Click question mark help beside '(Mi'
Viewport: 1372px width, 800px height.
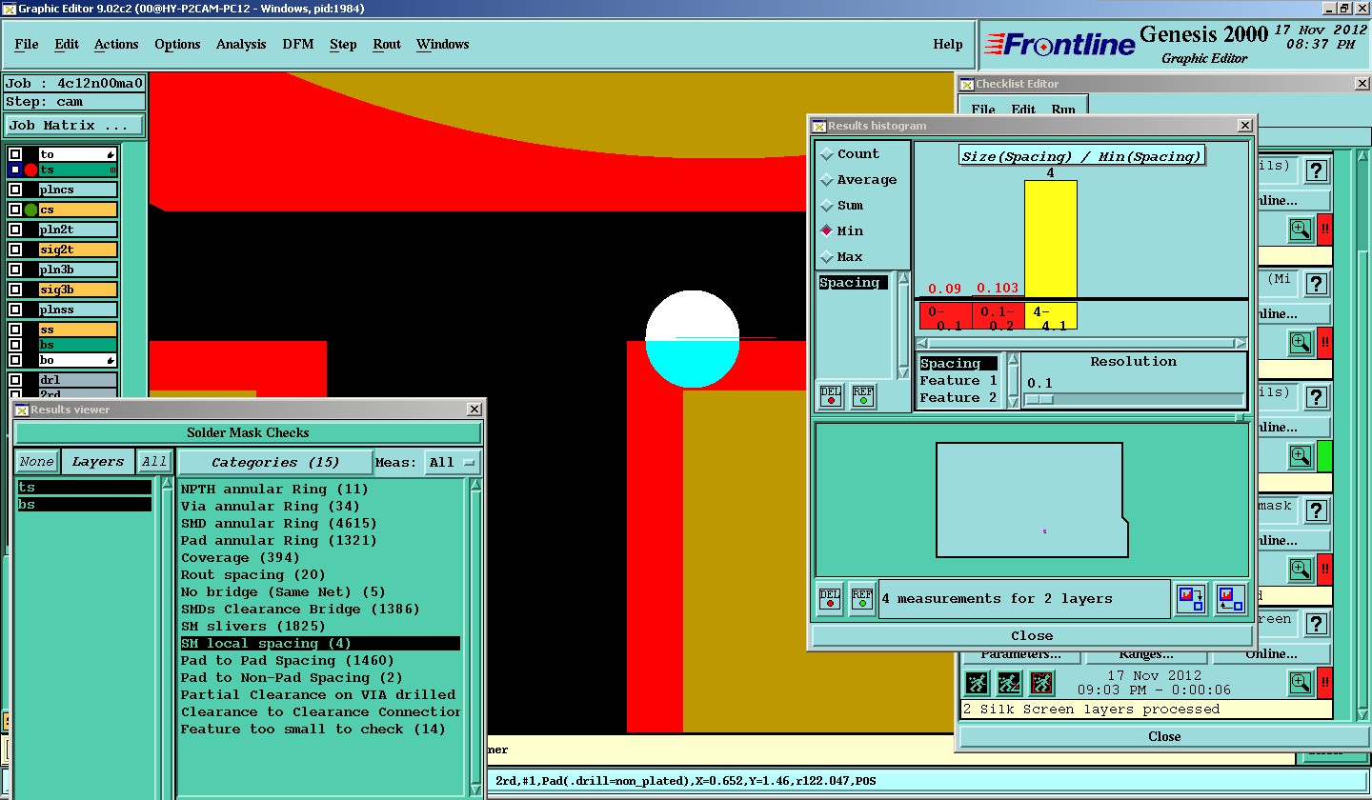1316,284
